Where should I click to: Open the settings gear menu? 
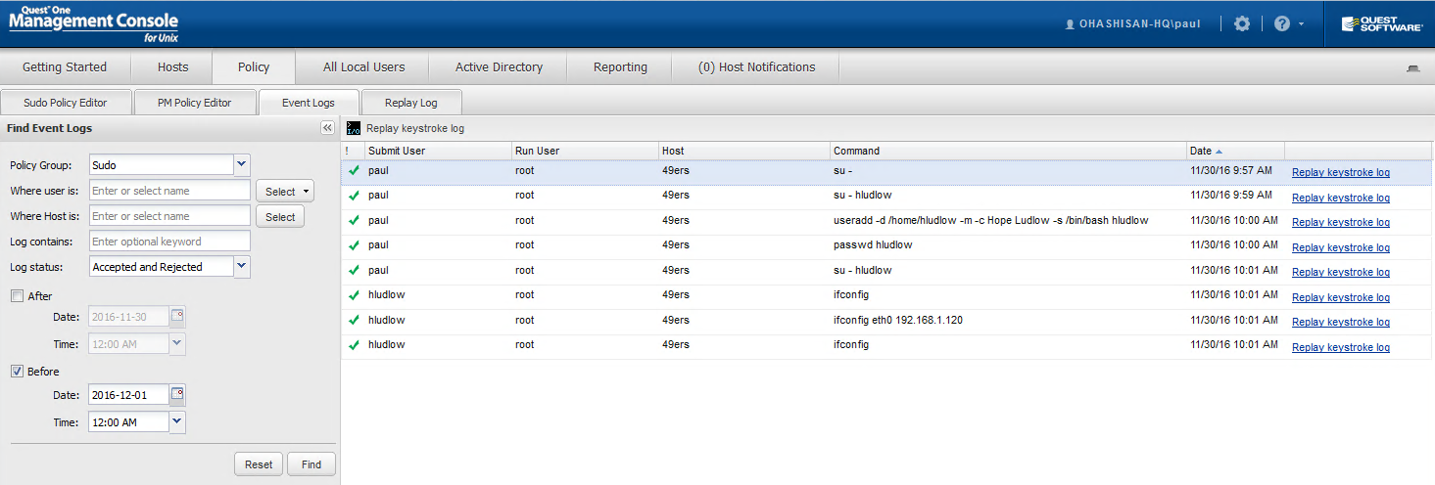[x=1242, y=23]
